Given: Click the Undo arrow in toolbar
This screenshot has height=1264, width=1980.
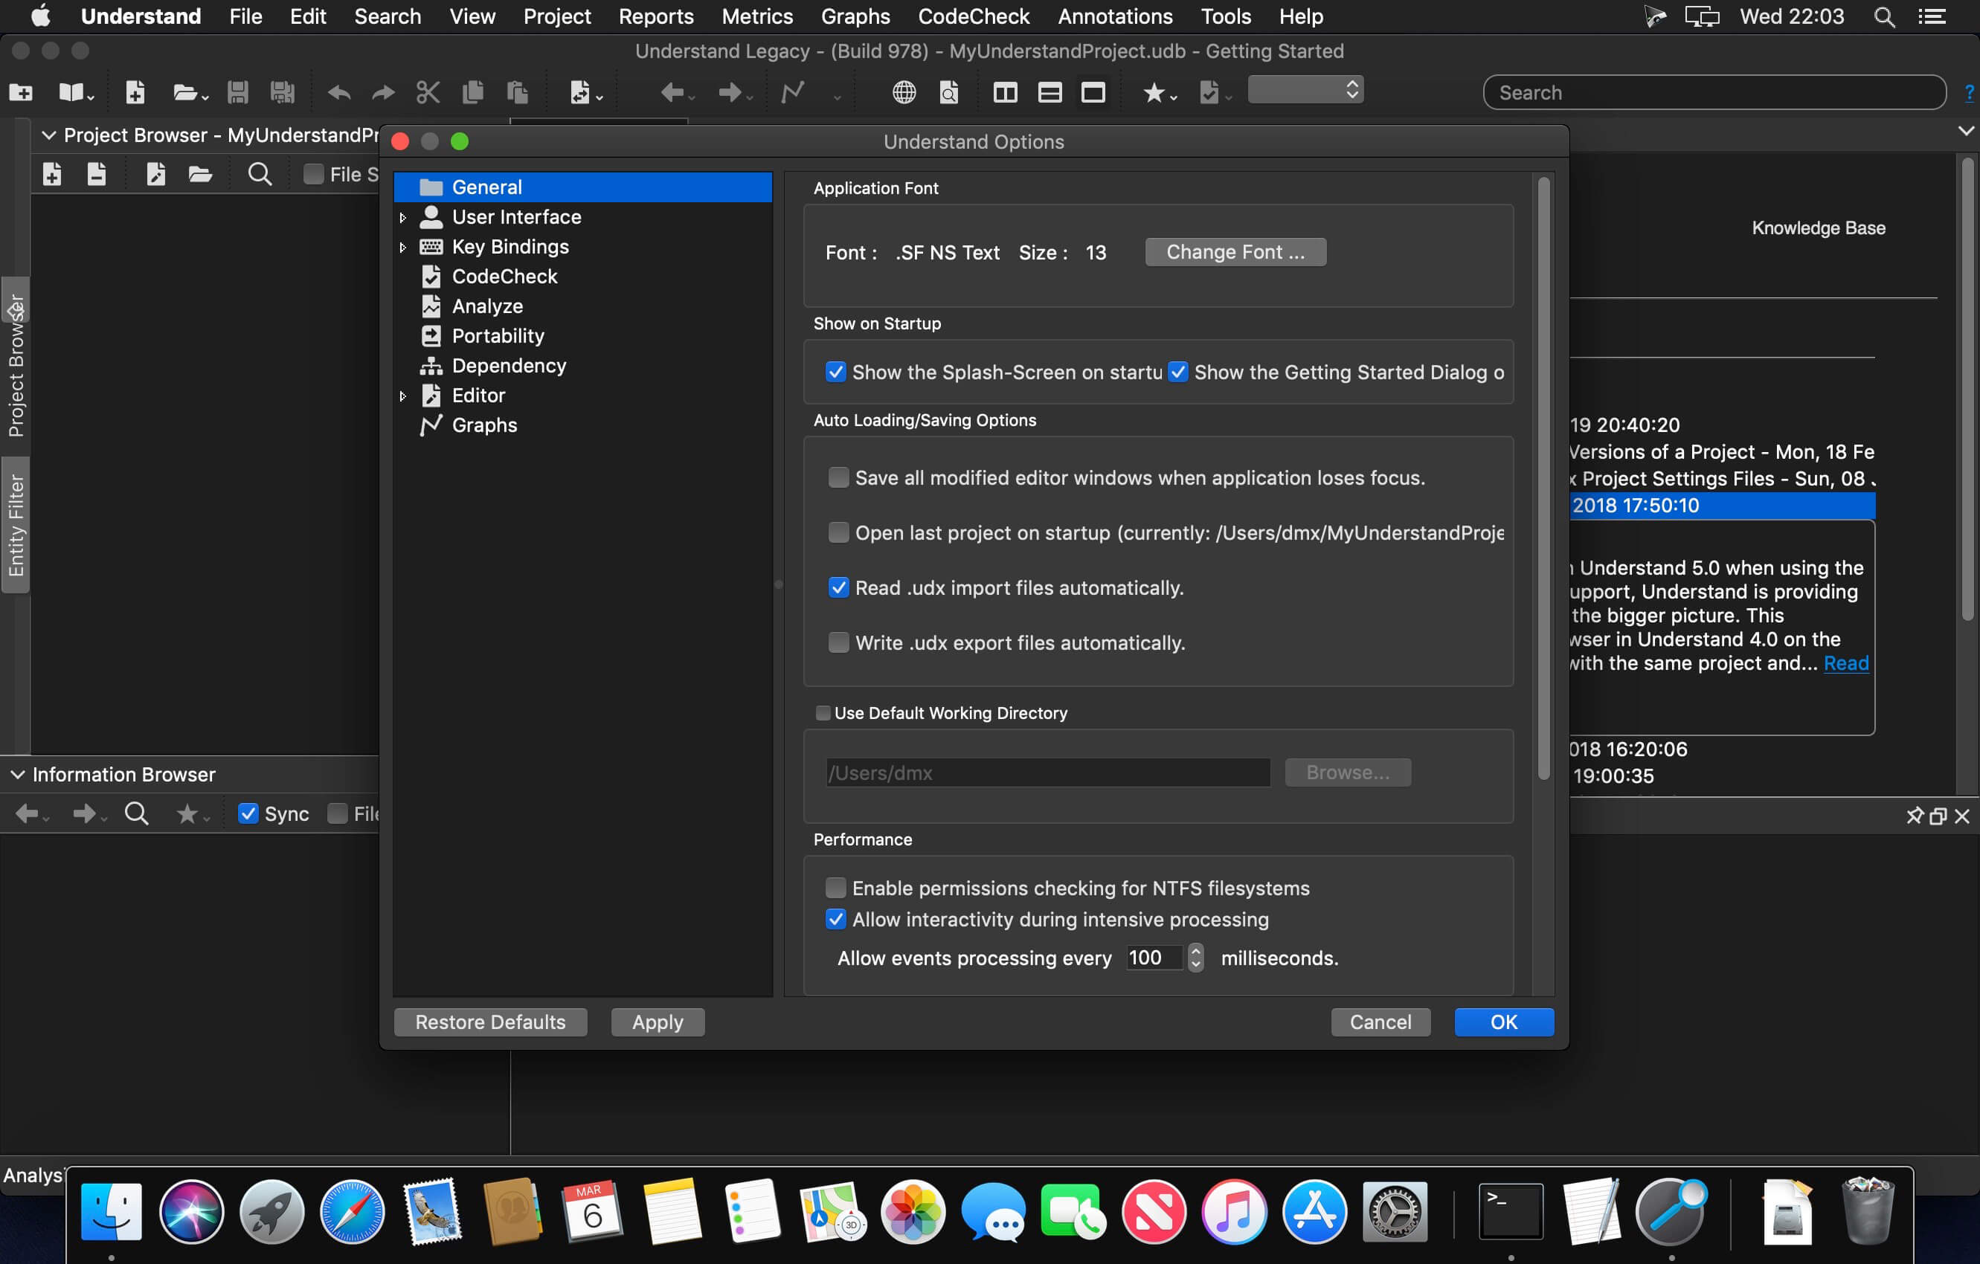Looking at the screenshot, I should click(x=338, y=93).
